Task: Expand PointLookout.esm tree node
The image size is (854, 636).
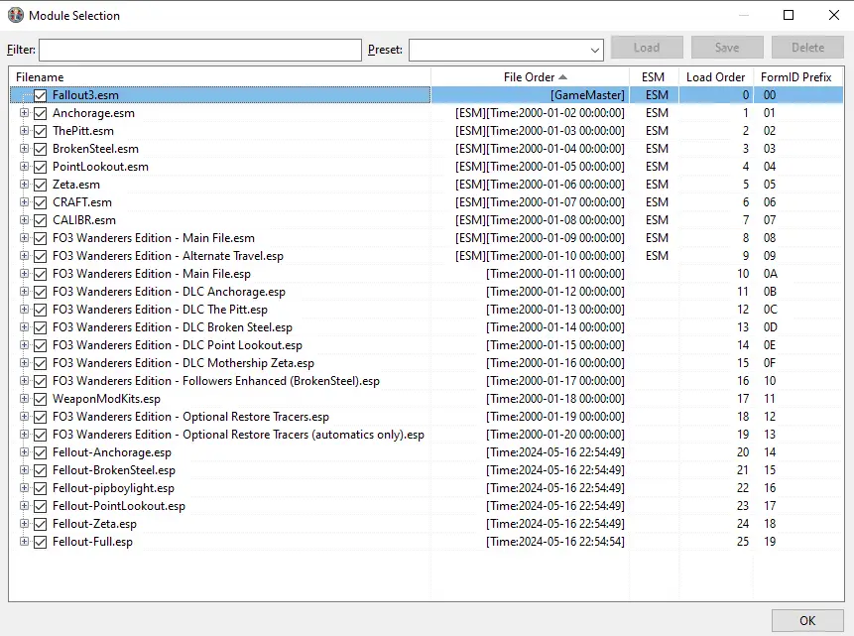Action: coord(24,167)
